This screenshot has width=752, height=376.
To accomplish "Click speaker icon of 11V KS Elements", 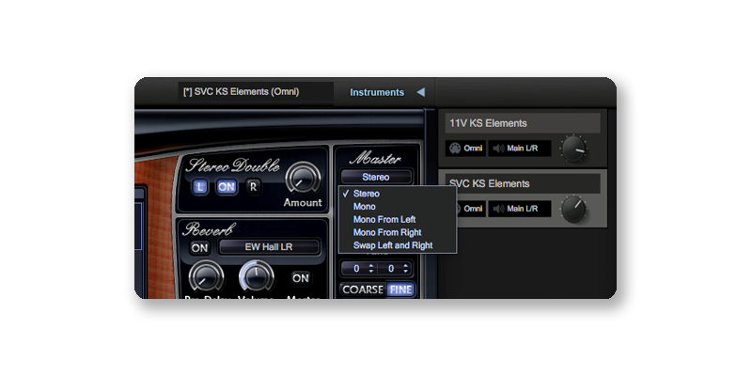I will click(x=498, y=149).
